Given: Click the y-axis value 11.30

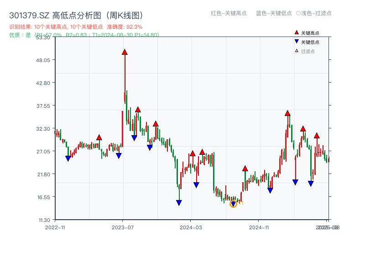Looking at the screenshot, I should (x=44, y=220).
